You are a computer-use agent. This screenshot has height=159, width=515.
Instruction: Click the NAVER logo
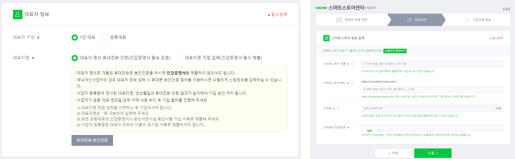click(x=321, y=8)
